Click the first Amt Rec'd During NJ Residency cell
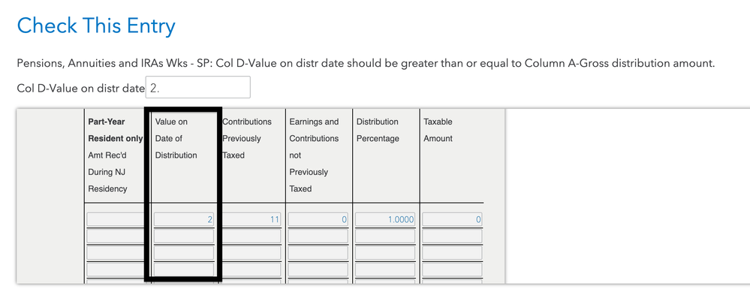 coord(116,219)
